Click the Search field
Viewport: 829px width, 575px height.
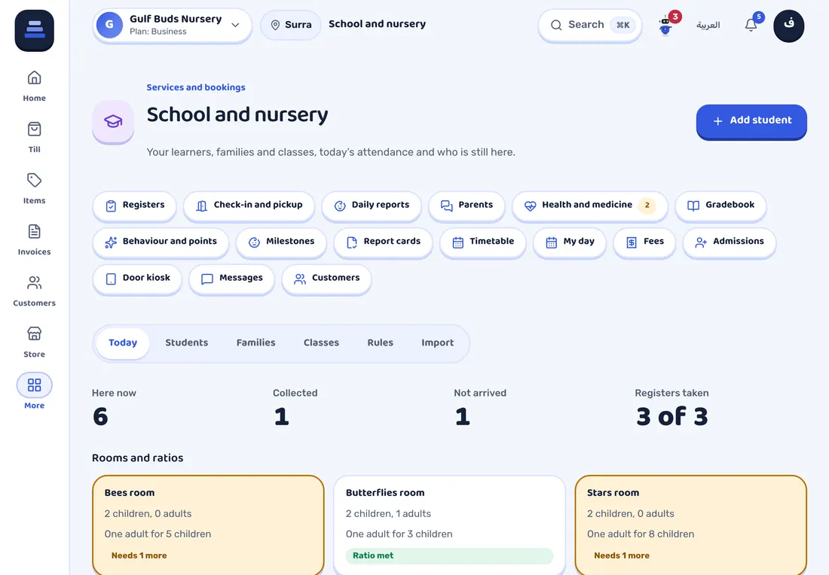pos(590,25)
